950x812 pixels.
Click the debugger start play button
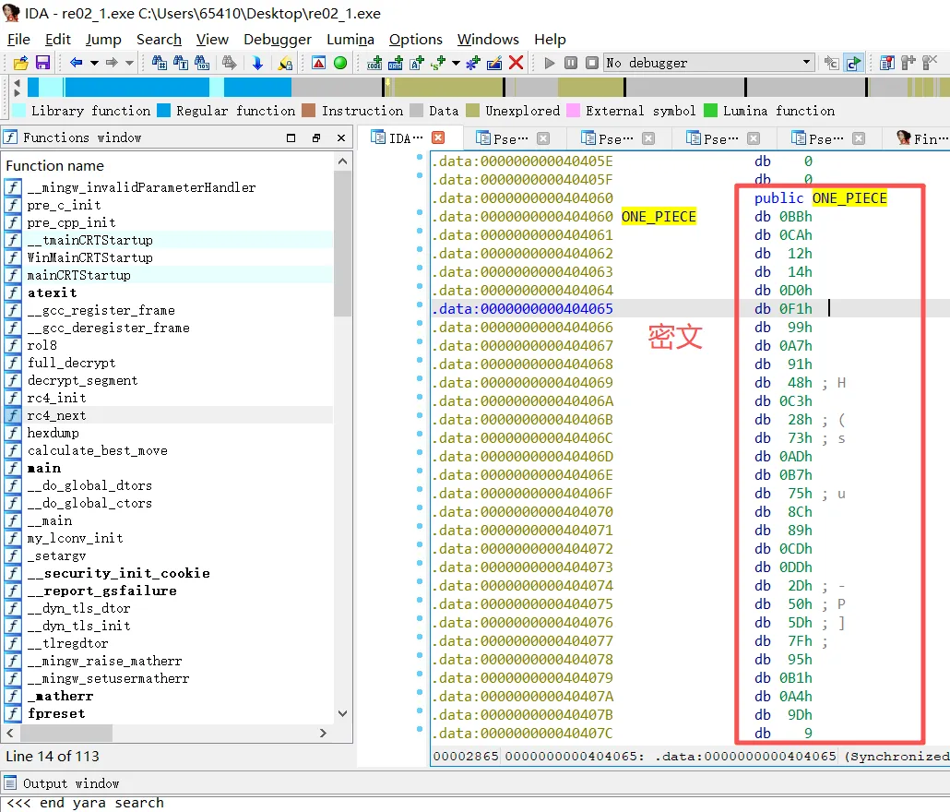(550, 63)
